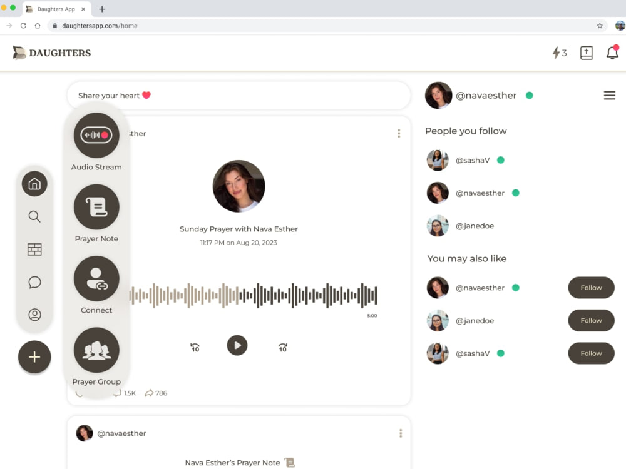Open the search magnifier icon in sidebar
This screenshot has height=469, width=626.
(x=34, y=216)
